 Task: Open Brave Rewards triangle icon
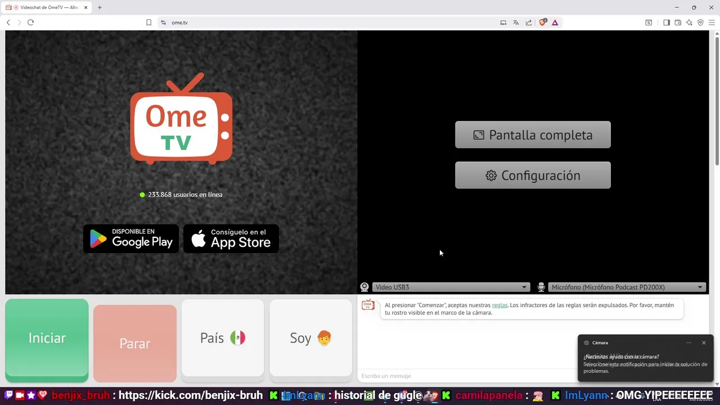pyautogui.click(x=555, y=22)
